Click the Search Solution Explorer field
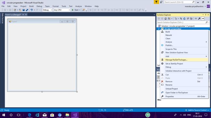211x118 pixels. [181, 22]
